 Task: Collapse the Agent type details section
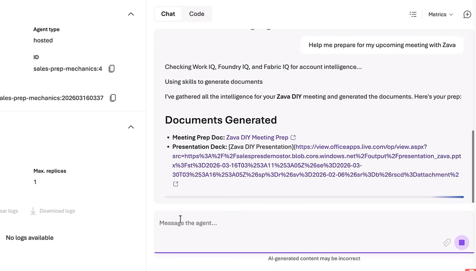(131, 14)
